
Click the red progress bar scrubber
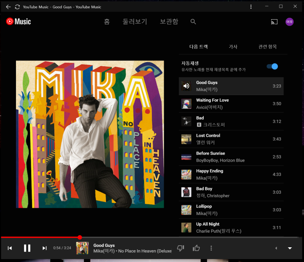(80, 237)
